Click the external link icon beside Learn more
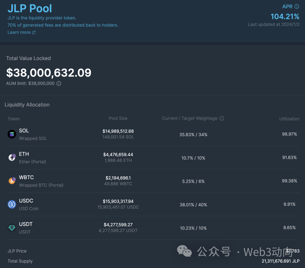 point(34,32)
